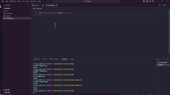Click Python interpreter version status entry

[x=159, y=94]
